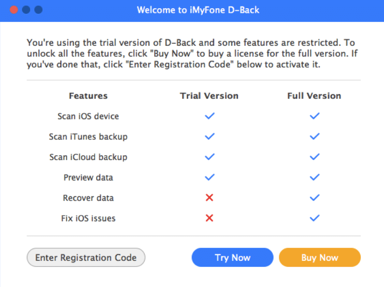
Task: Select the Full Version column header
Action: 314,96
